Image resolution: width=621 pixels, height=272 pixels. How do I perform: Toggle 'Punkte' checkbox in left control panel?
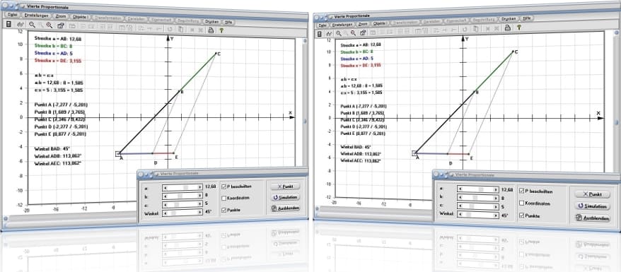click(x=224, y=210)
